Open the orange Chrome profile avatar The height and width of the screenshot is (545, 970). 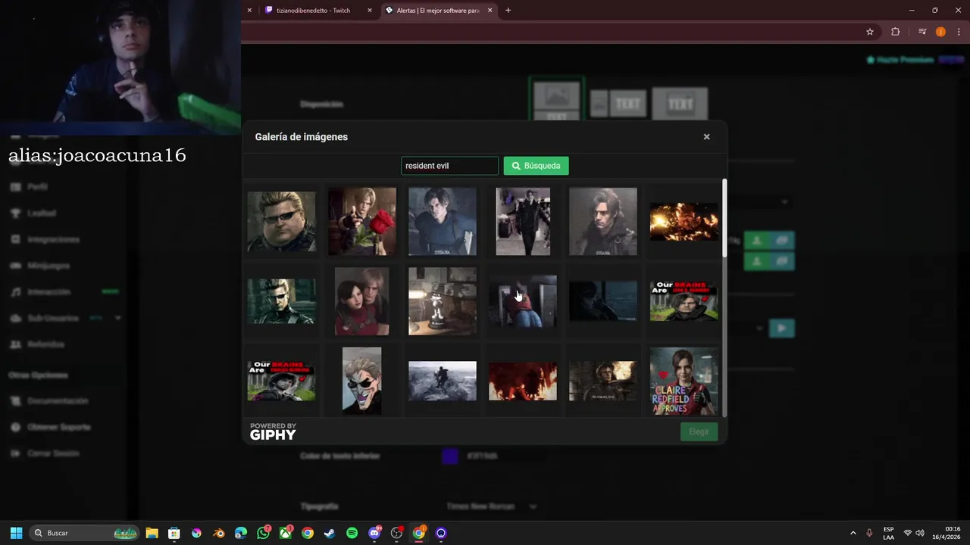940,32
